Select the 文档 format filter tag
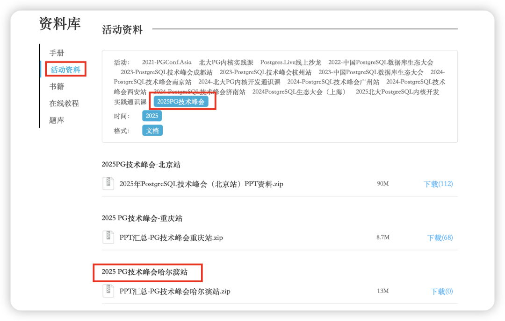The width and height of the screenshot is (505, 321). pyautogui.click(x=152, y=131)
